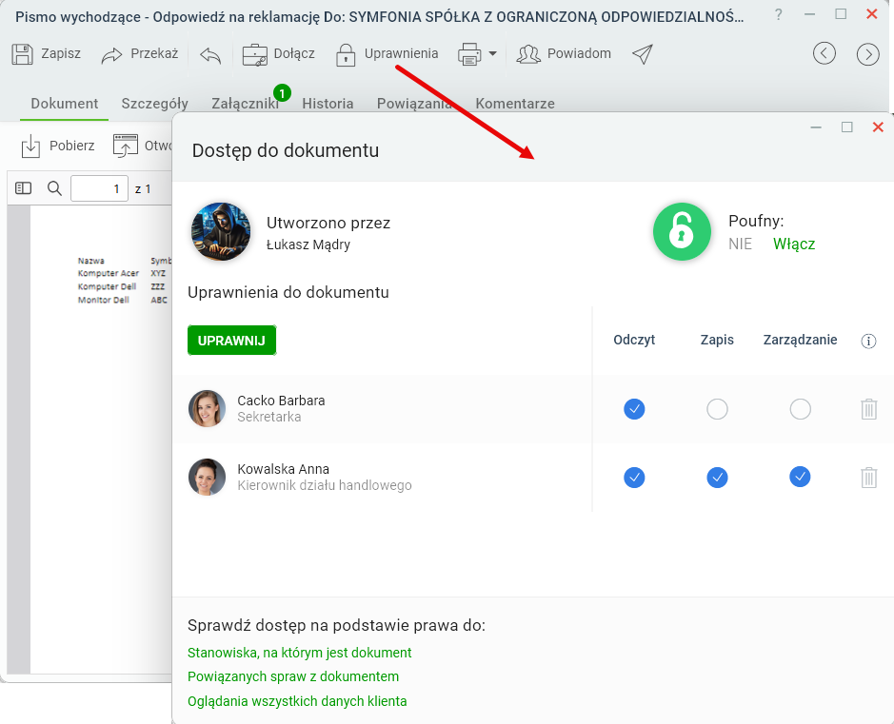Download the document with Pobierz

tap(57, 146)
